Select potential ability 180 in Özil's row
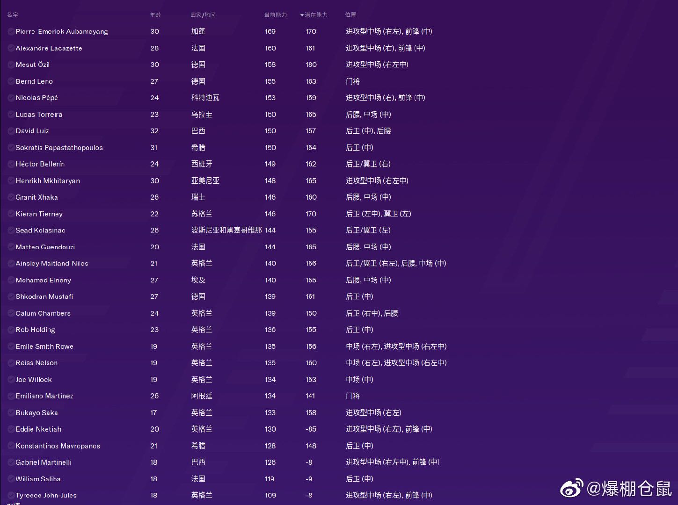The width and height of the screenshot is (678, 505). click(x=311, y=65)
